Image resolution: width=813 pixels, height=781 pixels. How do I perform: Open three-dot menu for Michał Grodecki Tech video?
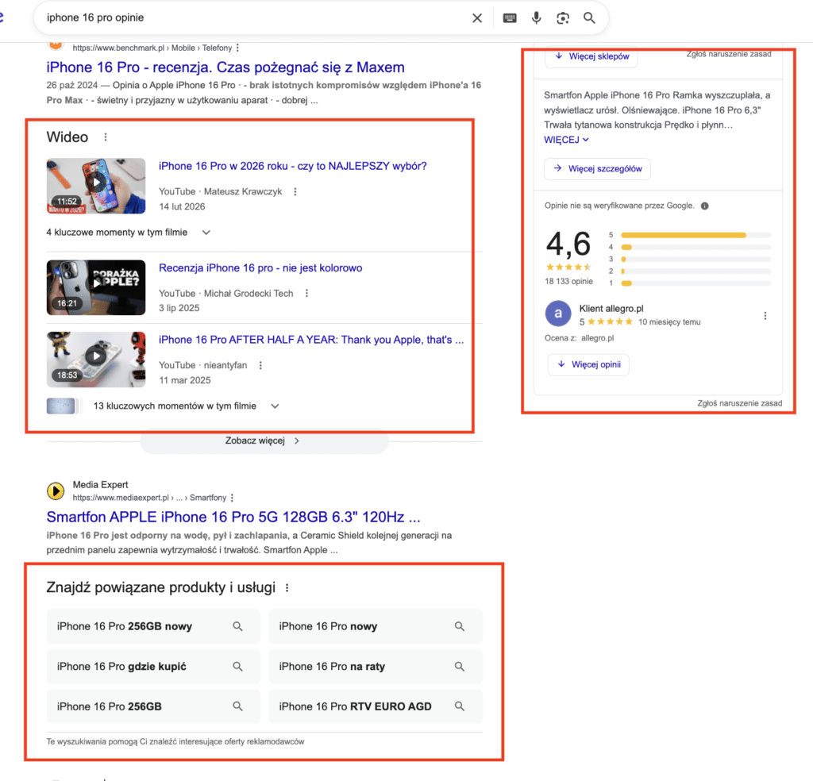[306, 294]
